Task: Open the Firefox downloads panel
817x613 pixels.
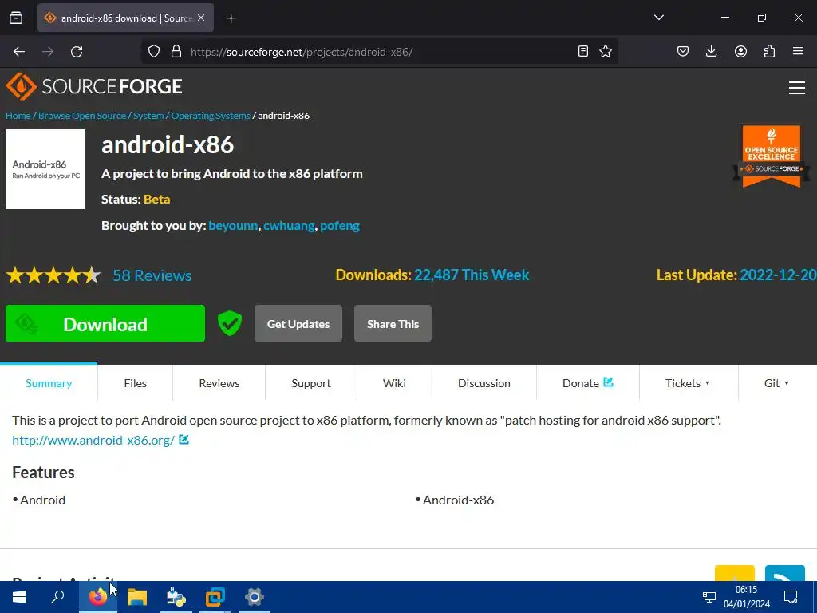Action: point(711,51)
